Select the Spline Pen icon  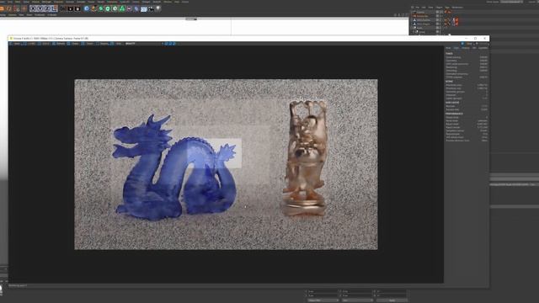coord(93,8)
